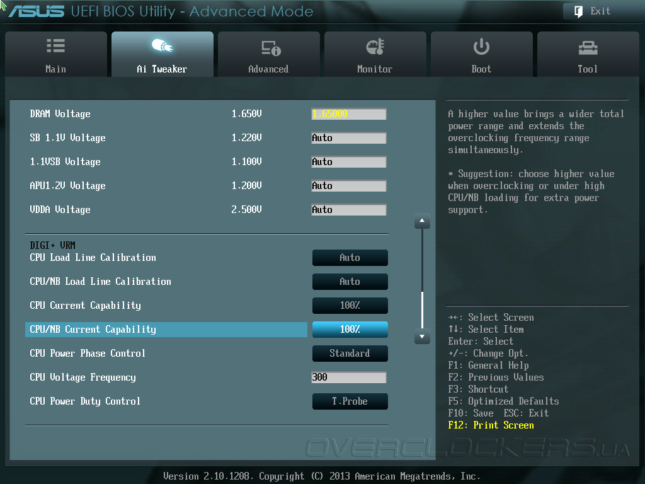
Task: Select the CPU Power Phase Control label
Action: (88, 353)
